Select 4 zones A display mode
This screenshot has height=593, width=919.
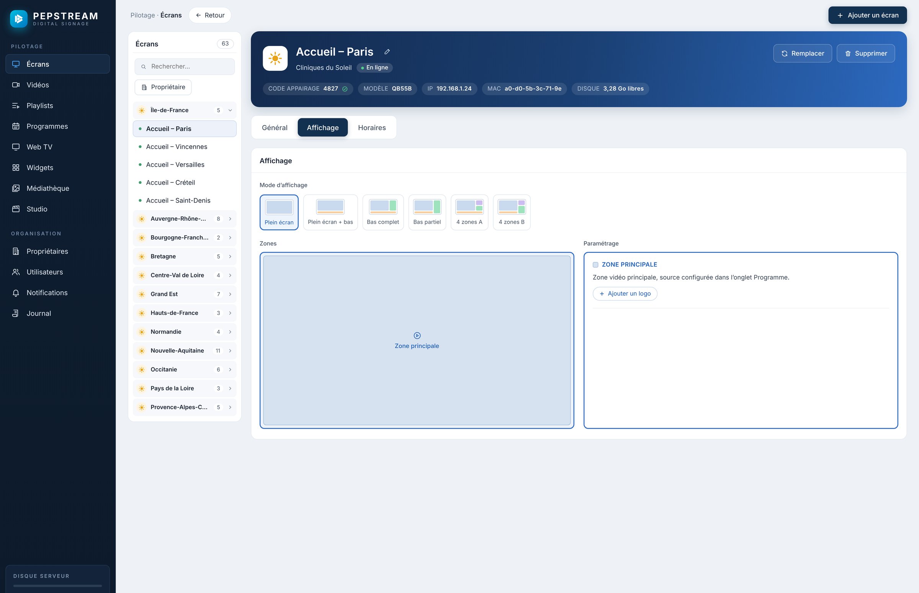click(469, 212)
